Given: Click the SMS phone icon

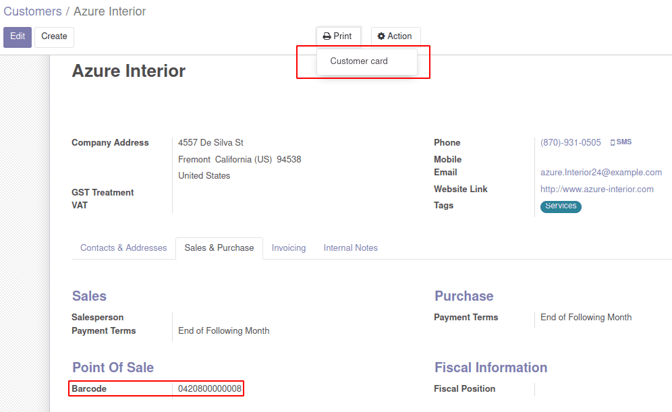Looking at the screenshot, I should pyautogui.click(x=613, y=143).
